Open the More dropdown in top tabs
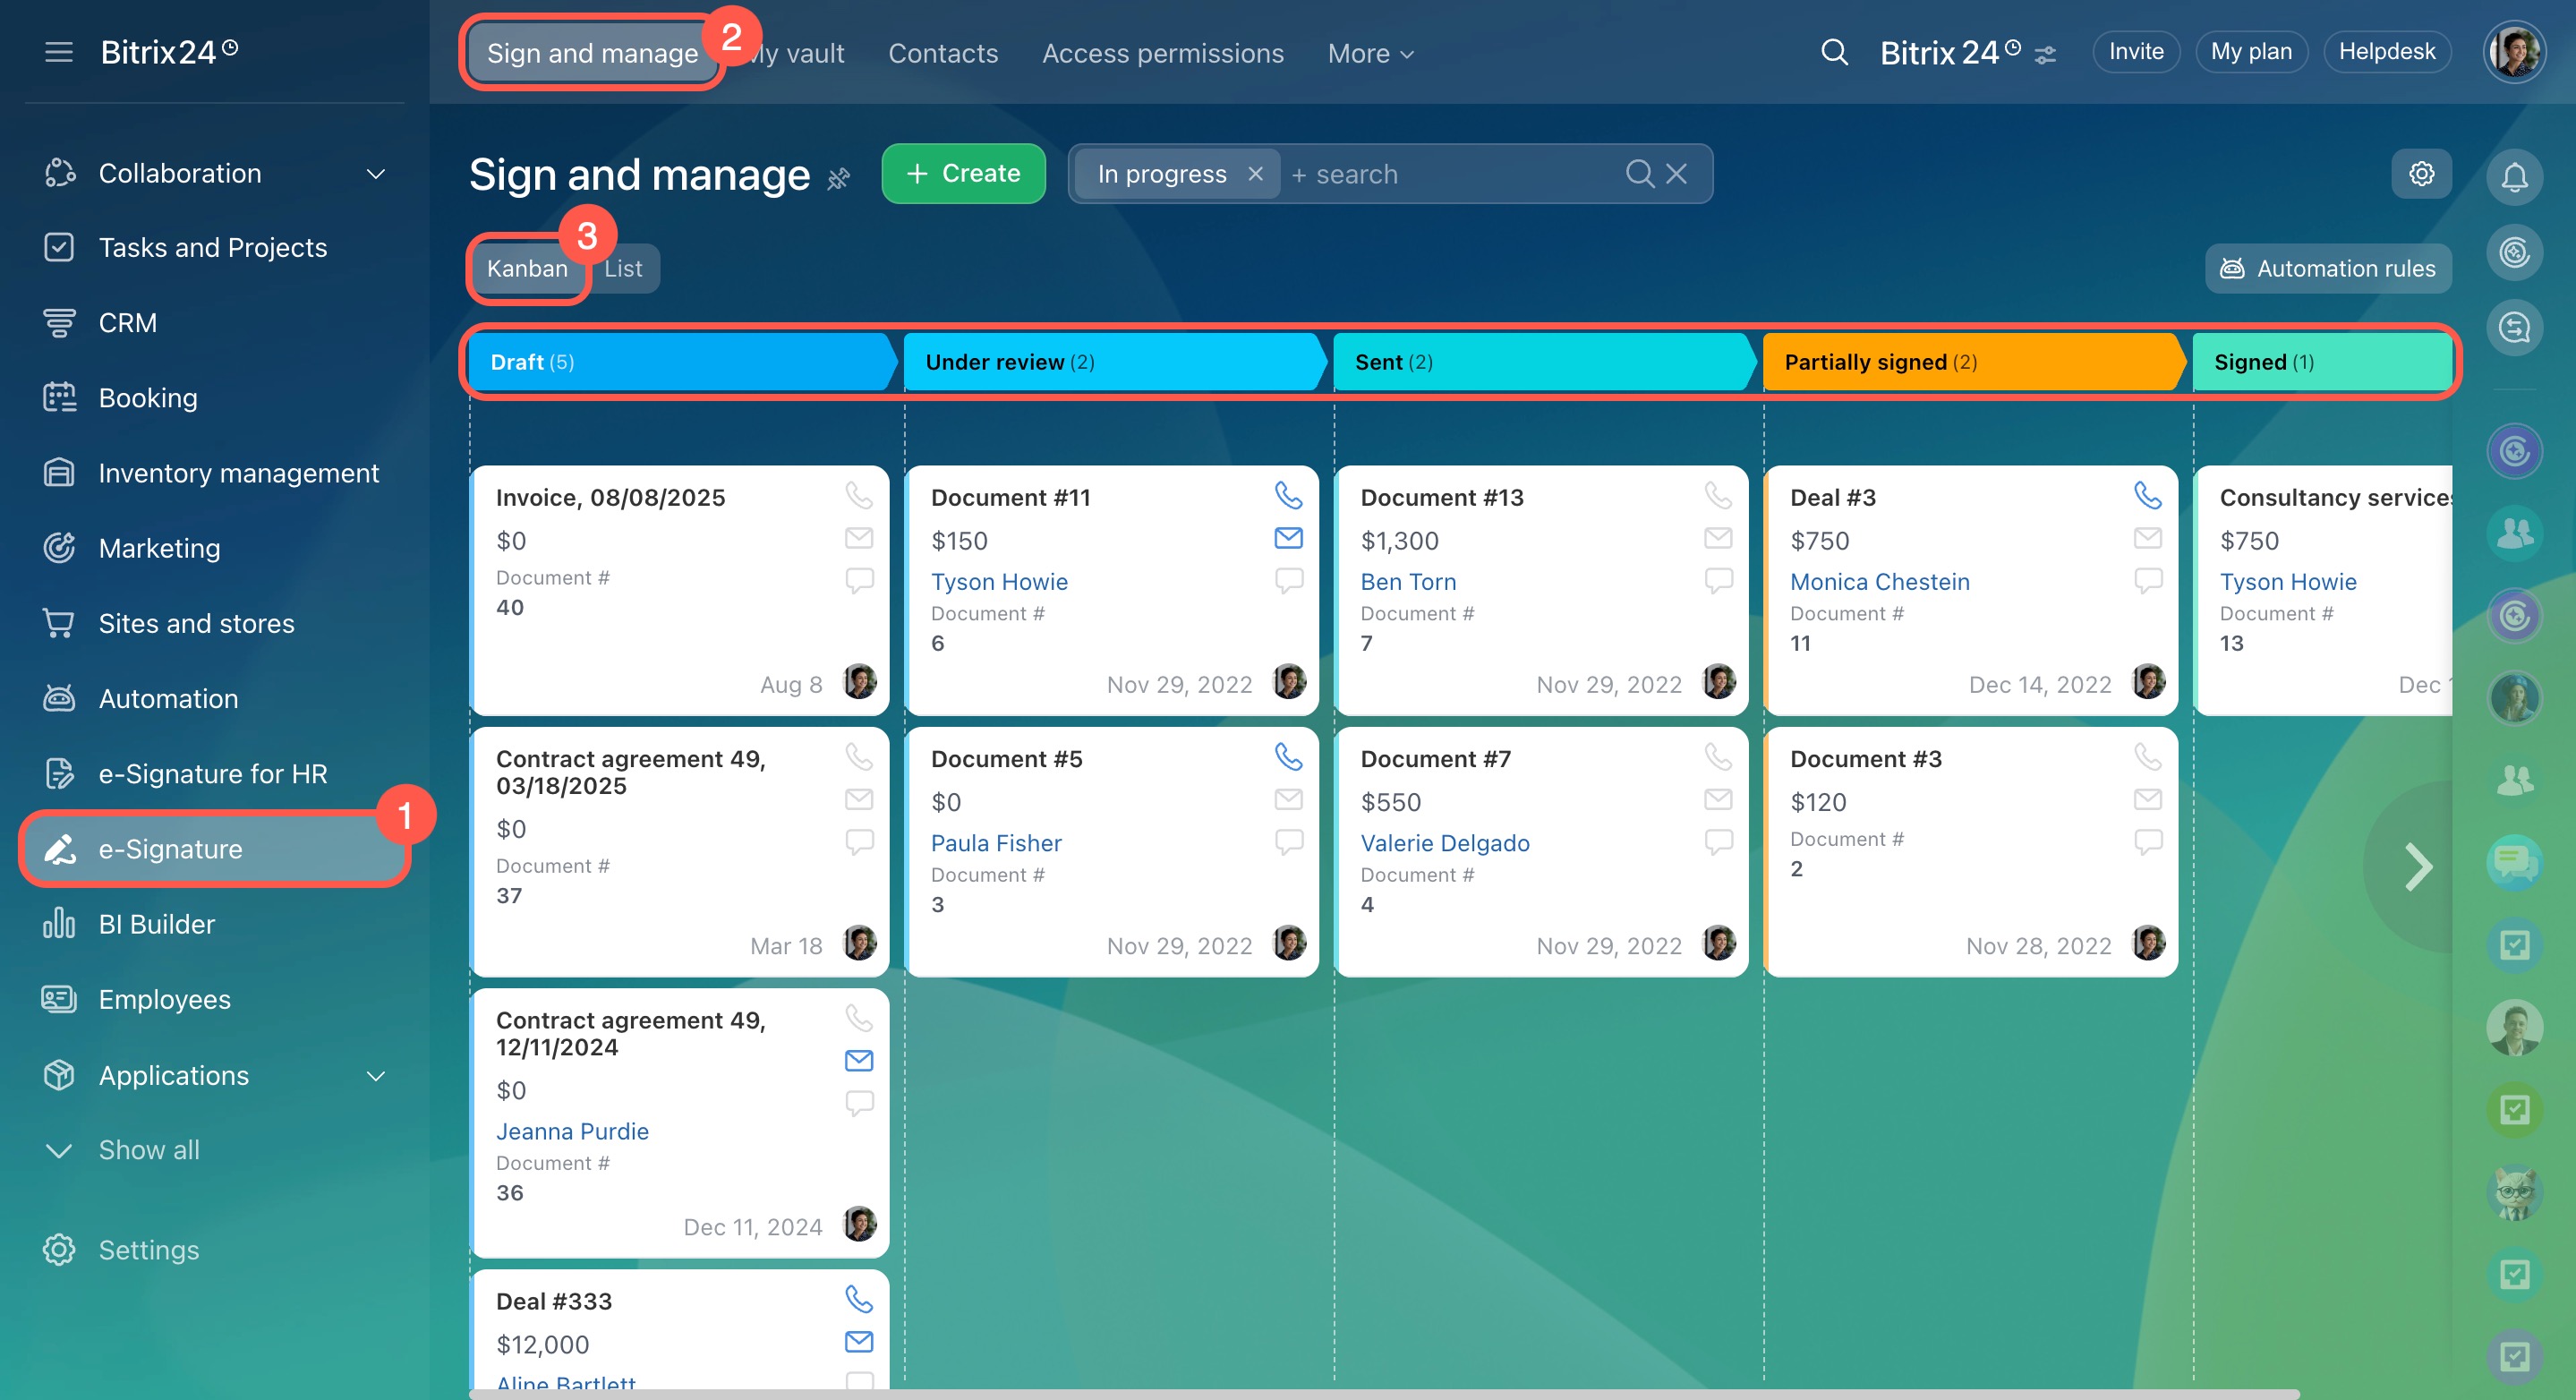Viewport: 2576px width, 1400px height. [x=1370, y=53]
